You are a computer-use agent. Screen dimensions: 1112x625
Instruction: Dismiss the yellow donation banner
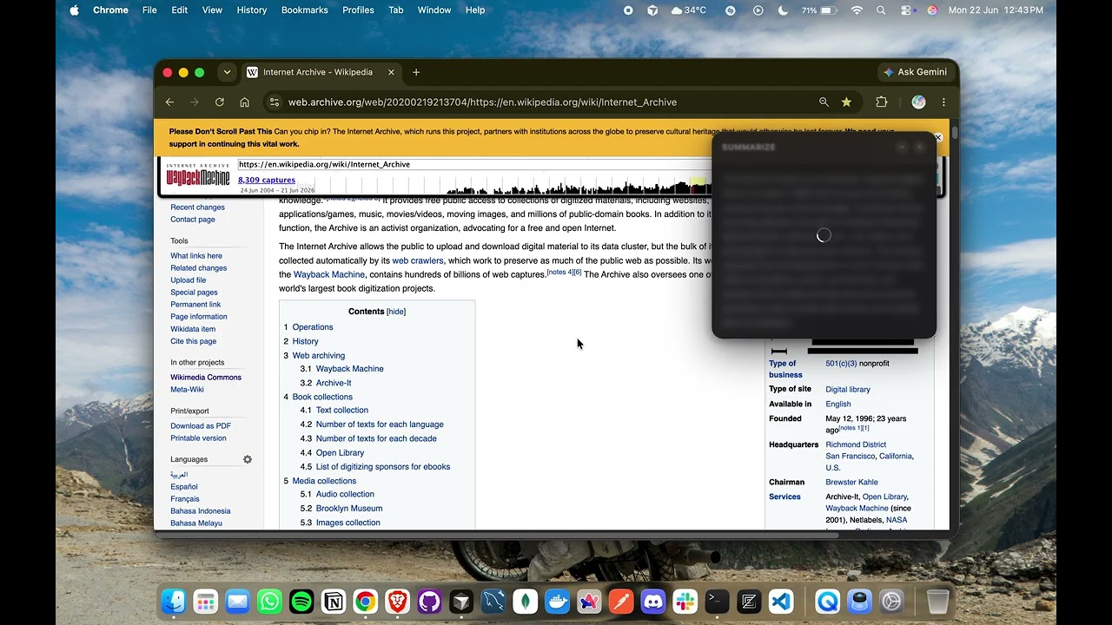point(937,137)
